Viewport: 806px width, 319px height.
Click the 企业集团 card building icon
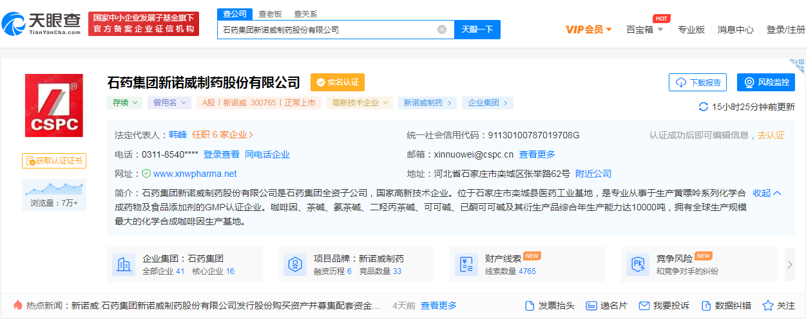click(124, 264)
